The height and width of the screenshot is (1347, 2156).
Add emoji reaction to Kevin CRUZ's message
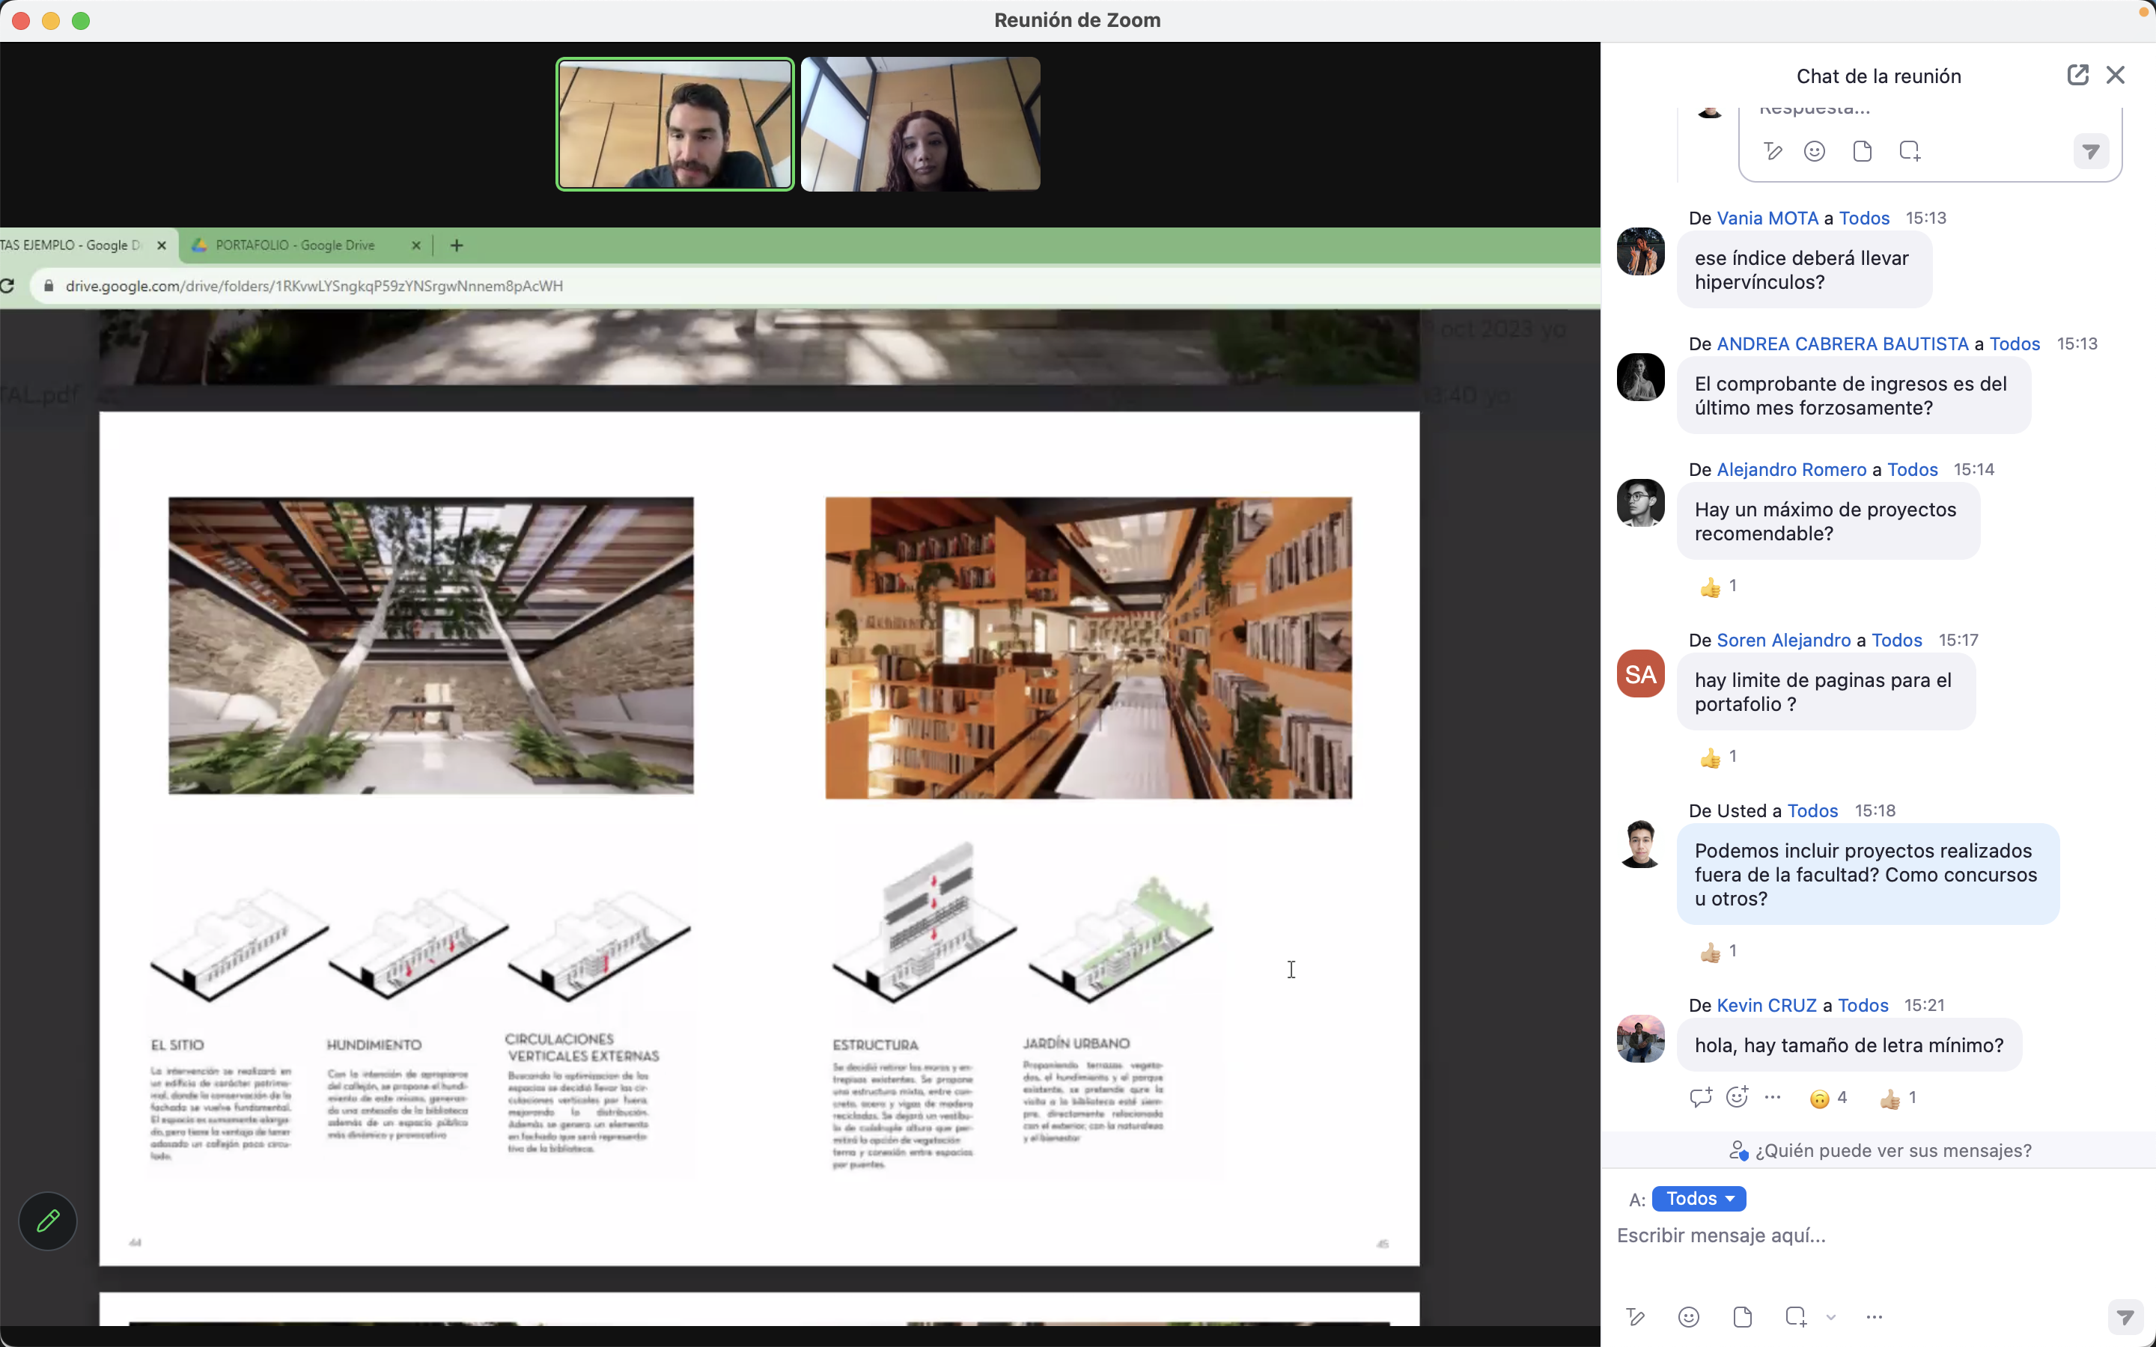(1736, 1098)
